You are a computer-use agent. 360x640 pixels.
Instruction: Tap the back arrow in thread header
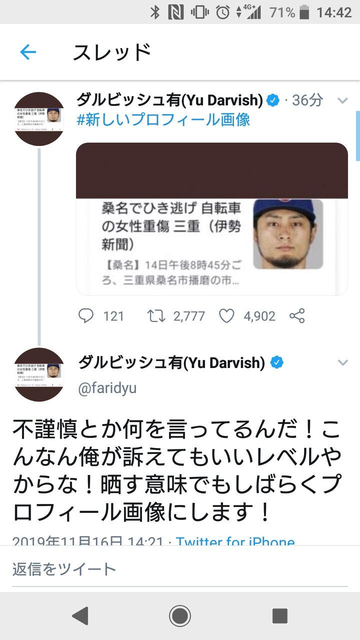pos(28,52)
